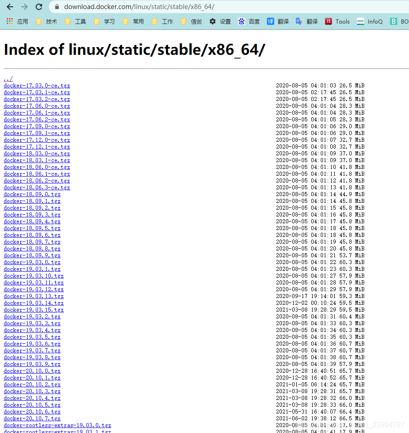Download docker-19.03.9.tgz
The height and width of the screenshot is (433, 409).
point(32,364)
